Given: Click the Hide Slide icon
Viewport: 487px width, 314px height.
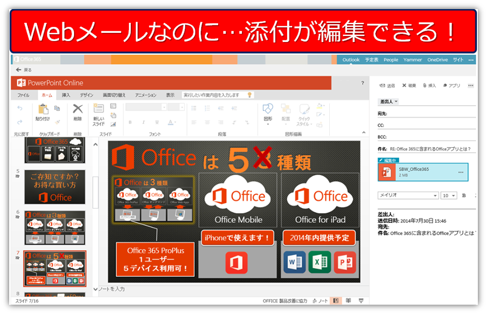Looking at the screenshot, I should click(x=113, y=124).
